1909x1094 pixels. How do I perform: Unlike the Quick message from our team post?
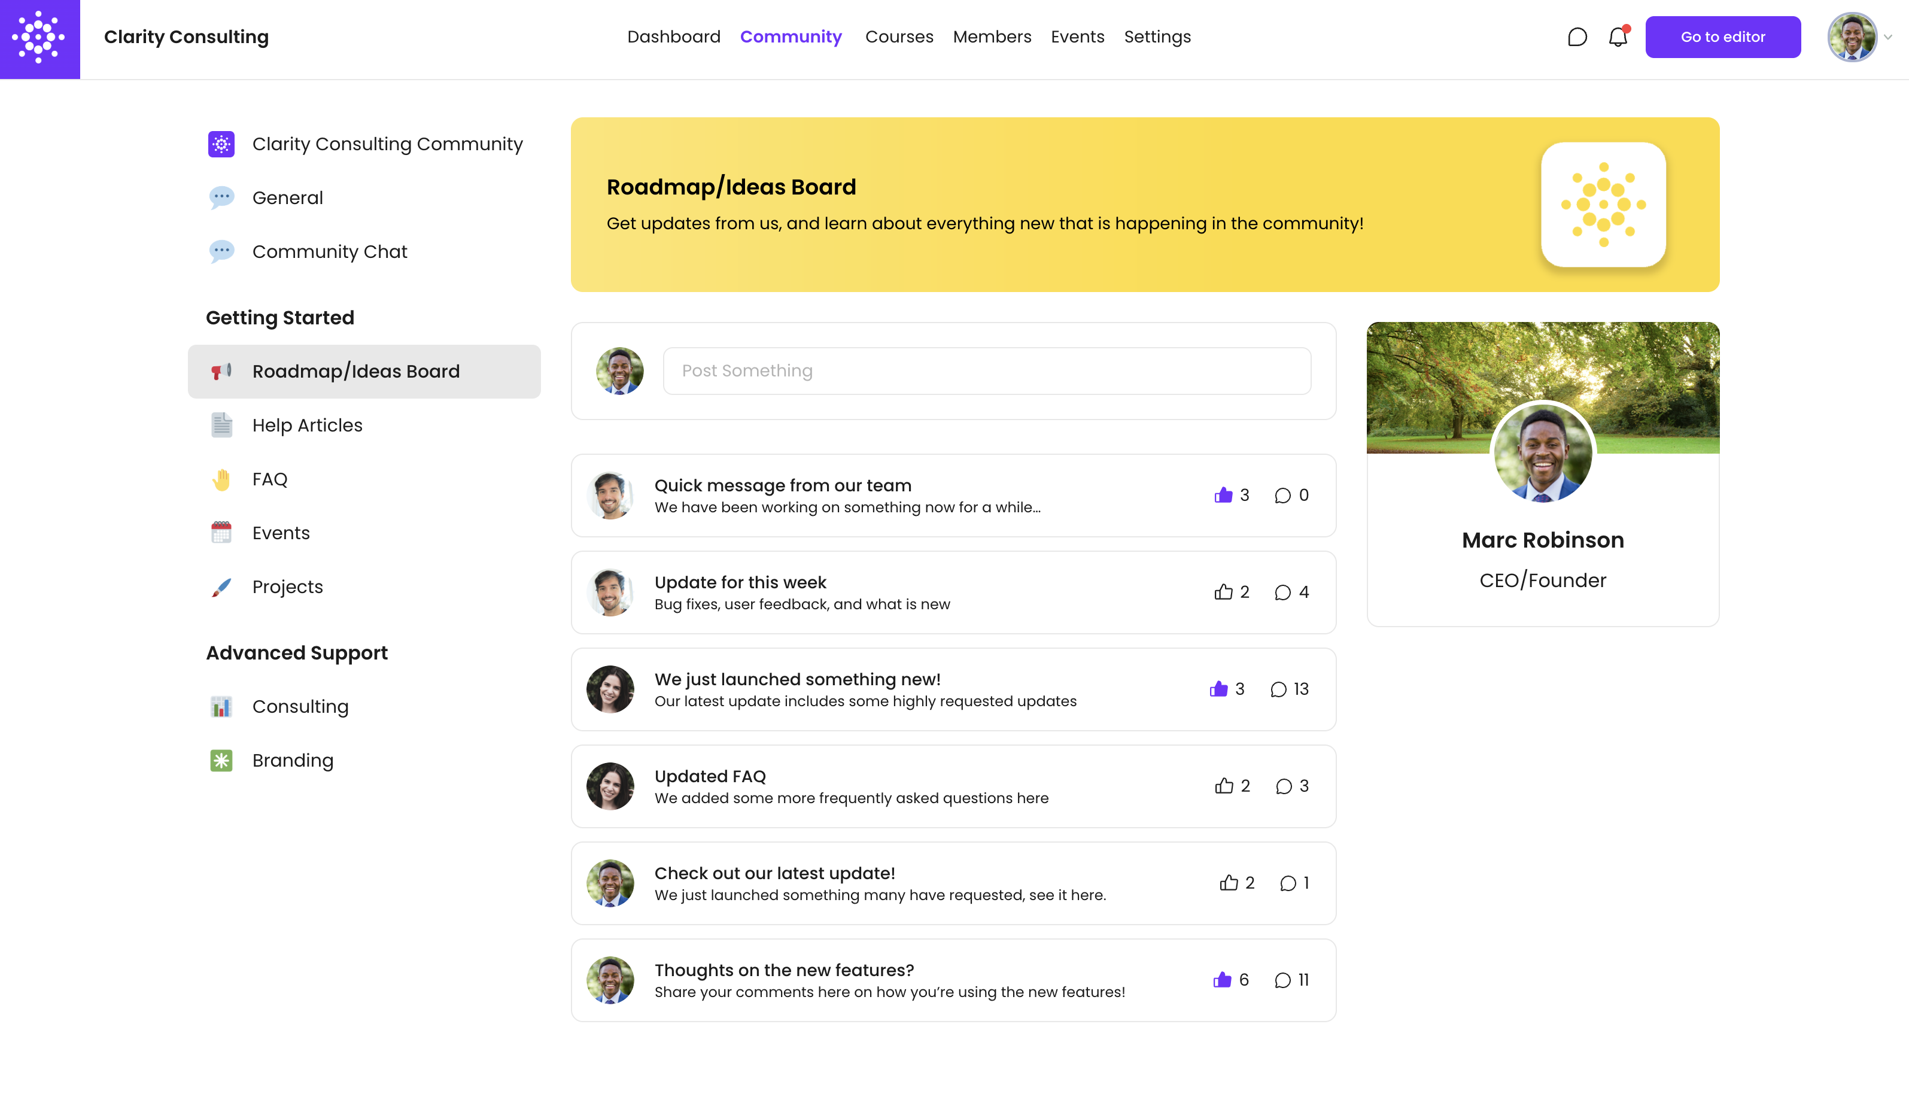[1223, 496]
